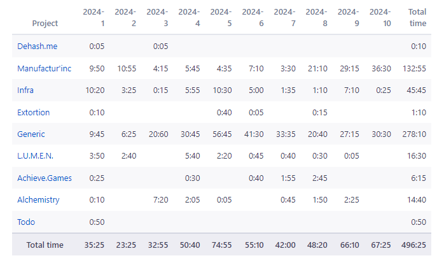Click the Total time row label
This screenshot has height=258, width=444.
pyautogui.click(x=45, y=245)
